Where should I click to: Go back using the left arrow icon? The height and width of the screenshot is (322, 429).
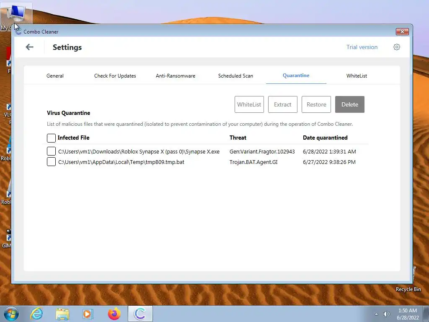click(x=29, y=47)
